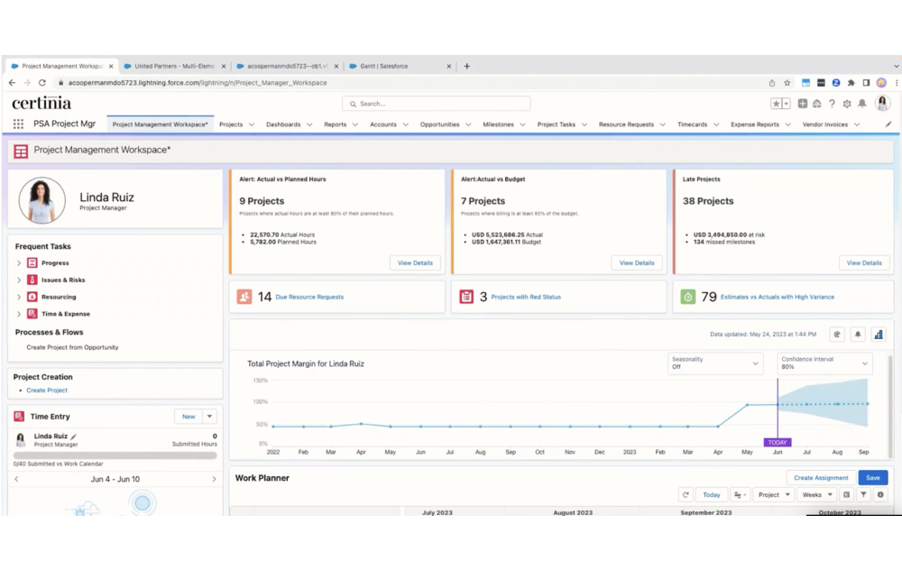This screenshot has width=902, height=570.
Task: Click inside the global Search field
Action: click(436, 102)
